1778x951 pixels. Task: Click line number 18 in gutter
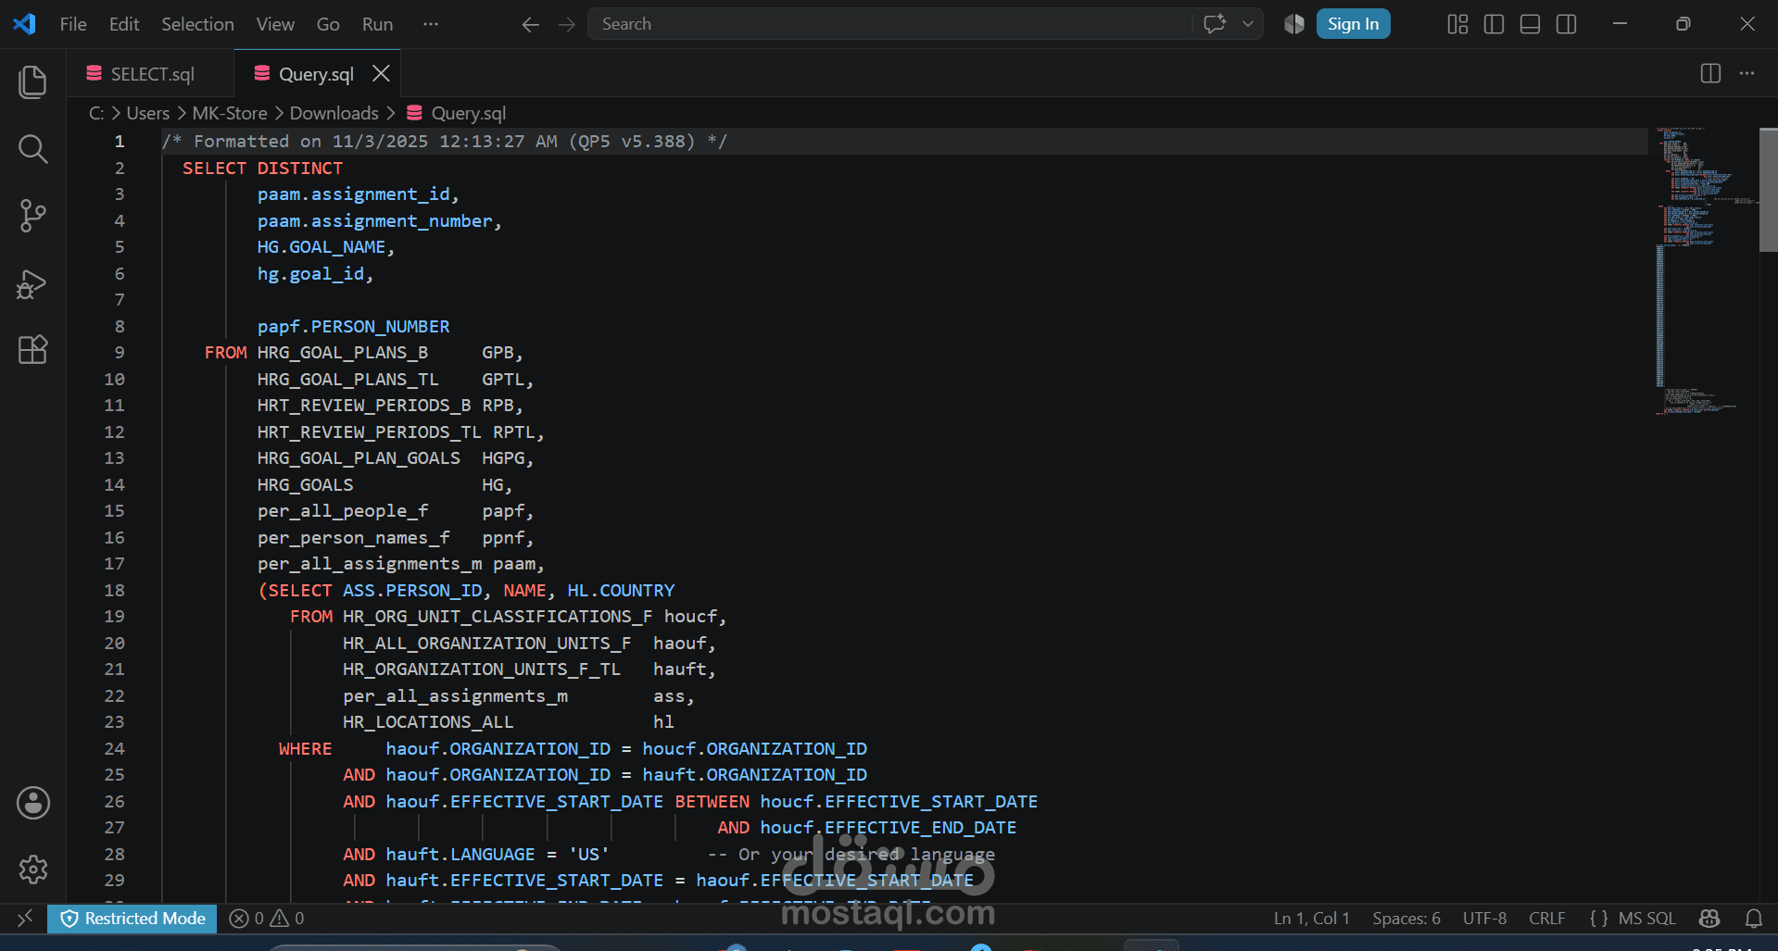click(114, 590)
